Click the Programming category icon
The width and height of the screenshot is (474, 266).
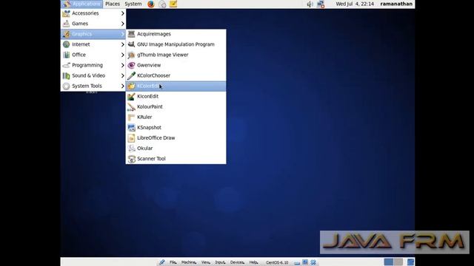coord(66,65)
